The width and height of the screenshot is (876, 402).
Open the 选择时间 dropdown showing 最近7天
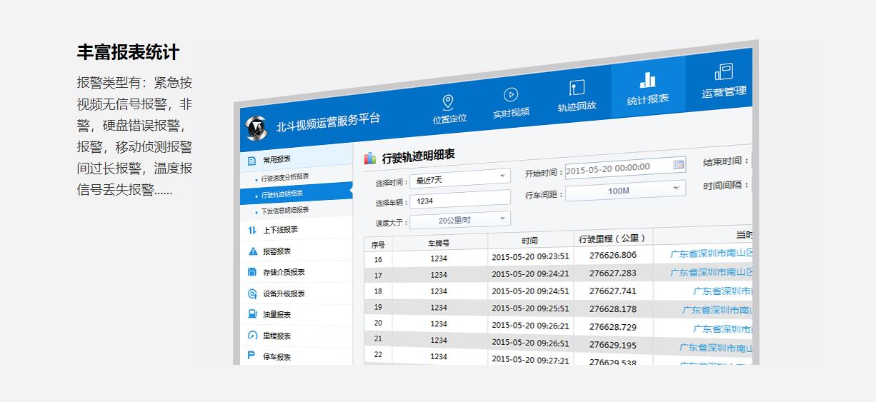pyautogui.click(x=459, y=177)
